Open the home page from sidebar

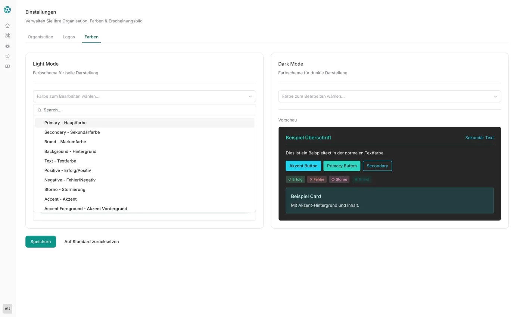[x=7, y=26]
